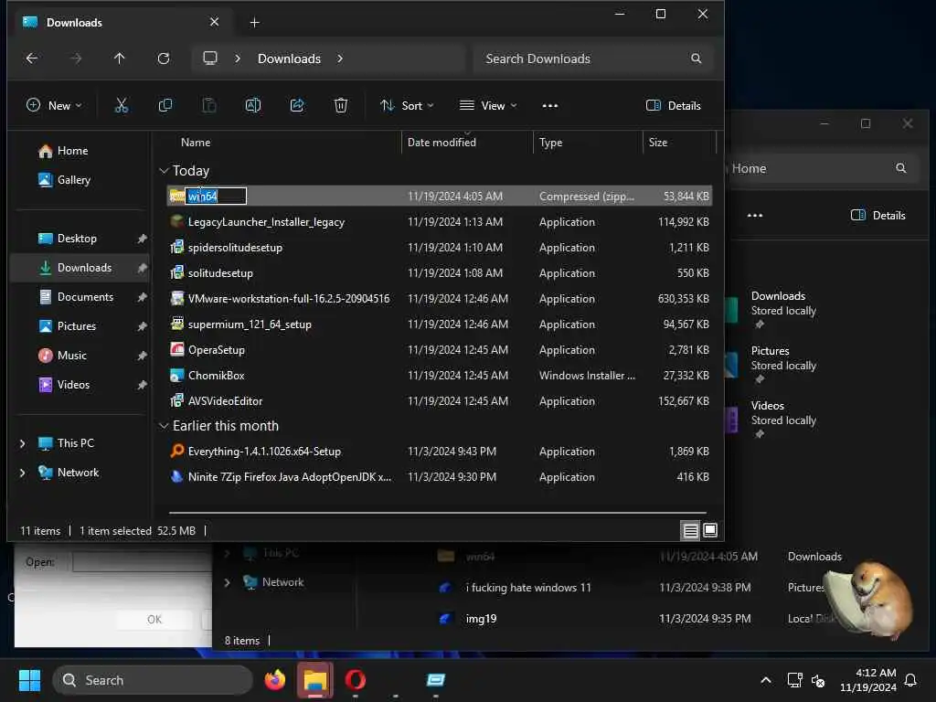Sort by Date modified column header

pyautogui.click(x=441, y=143)
